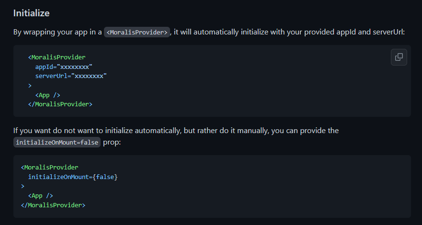Viewport: 422px width, 225px height.
Task: Click the word serverUrl: ending the first paragraph
Action: point(388,32)
